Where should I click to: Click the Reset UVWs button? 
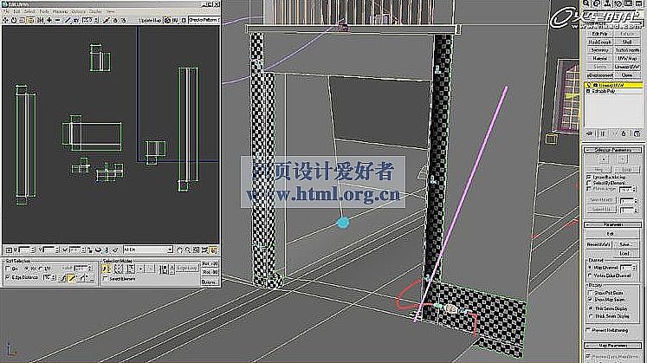pyautogui.click(x=598, y=244)
